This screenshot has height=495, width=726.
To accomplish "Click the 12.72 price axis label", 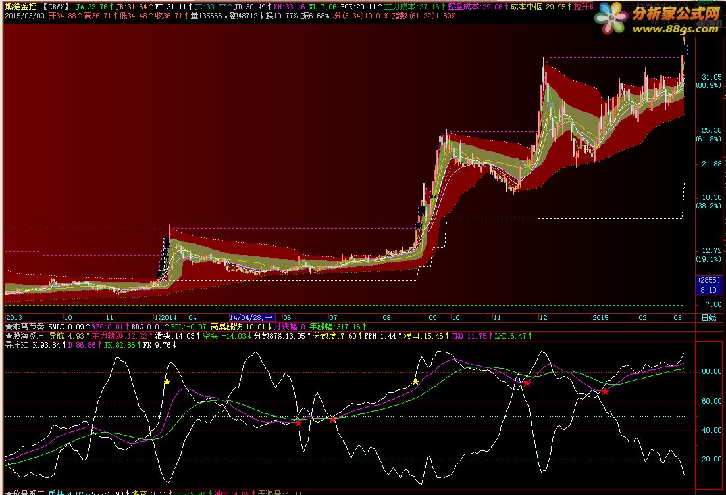I will tap(711, 250).
